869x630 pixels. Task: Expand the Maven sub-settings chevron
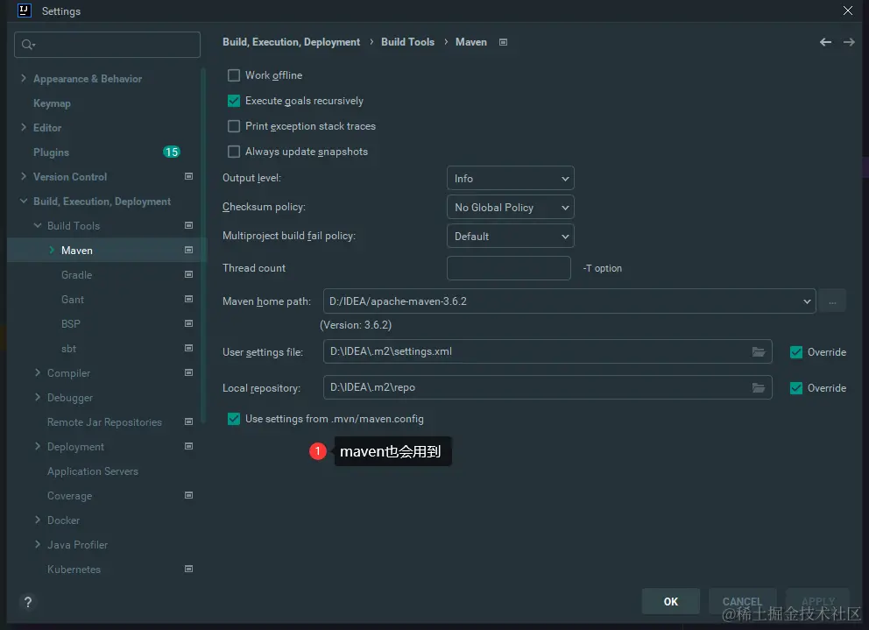(52, 250)
